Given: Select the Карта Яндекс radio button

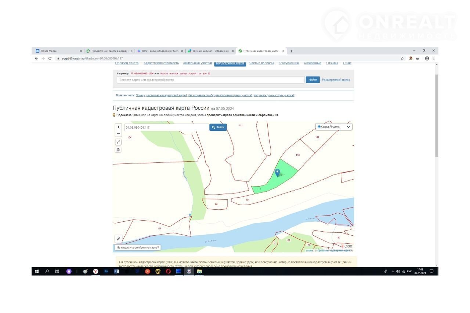Looking at the screenshot, I should click(x=319, y=127).
